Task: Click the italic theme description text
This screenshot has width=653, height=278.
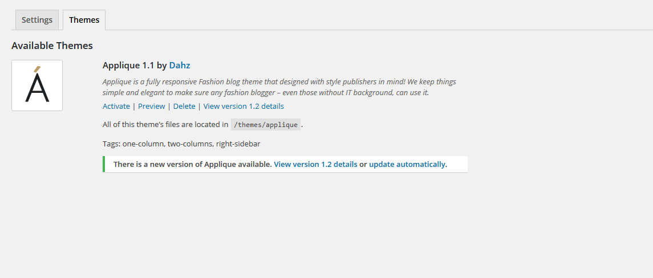Action: pyautogui.click(x=279, y=87)
